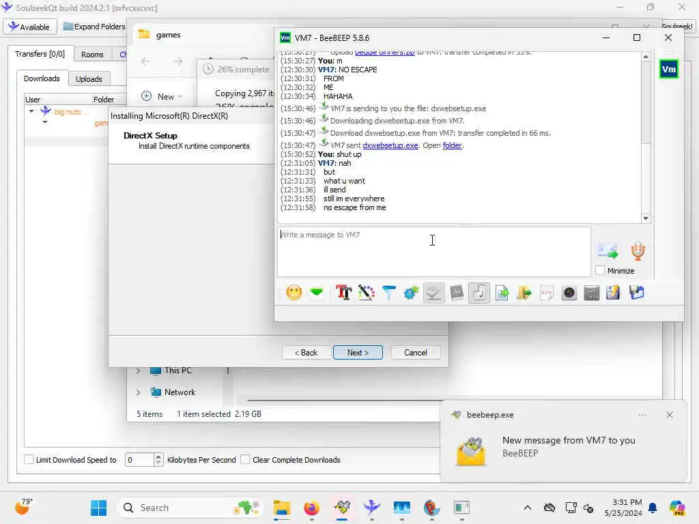The image size is (699, 524).
Task: Open the dxwebsetup.exe link in chat
Action: (390, 145)
